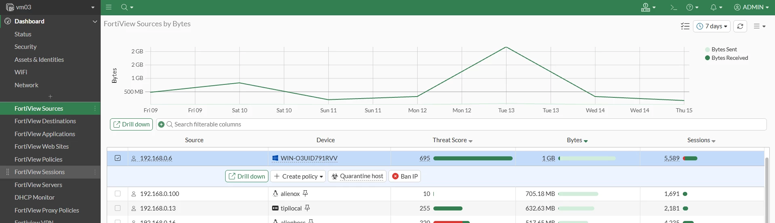Toggle the Bytes Sent legend series
This screenshot has width=775, height=223.
click(x=721, y=49)
